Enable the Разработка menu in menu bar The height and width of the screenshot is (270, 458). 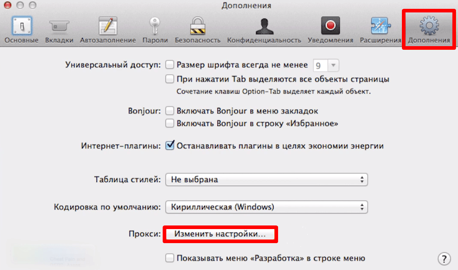pyautogui.click(x=170, y=258)
